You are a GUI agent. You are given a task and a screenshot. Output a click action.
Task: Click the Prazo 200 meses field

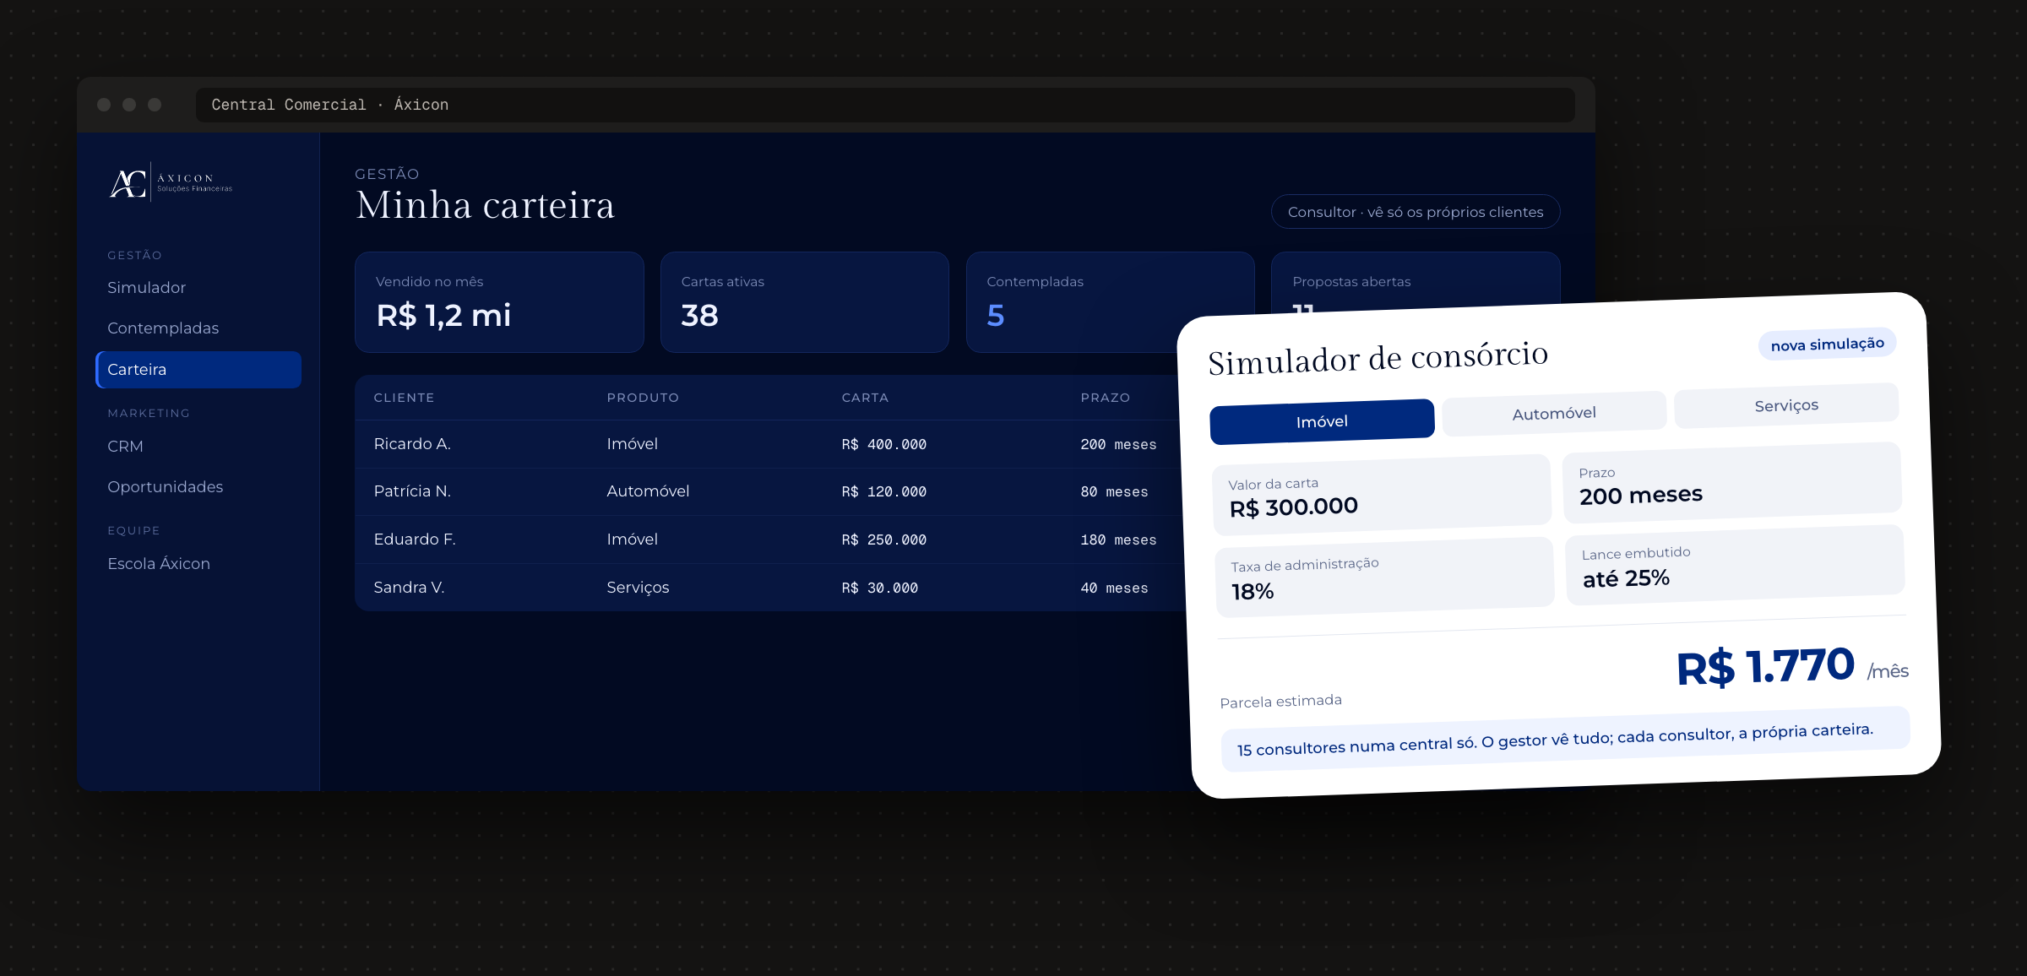[x=1732, y=484]
